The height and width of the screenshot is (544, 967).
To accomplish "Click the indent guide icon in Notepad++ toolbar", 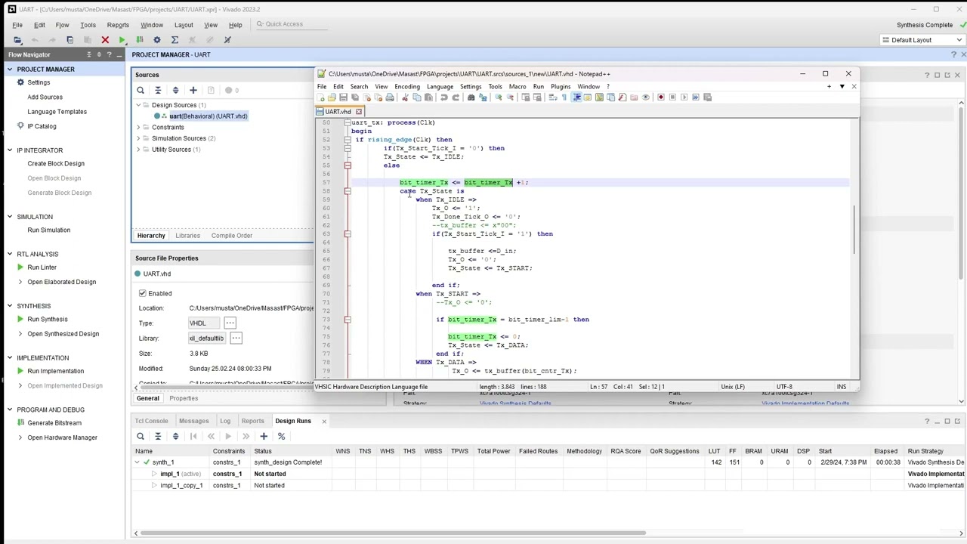I will point(576,97).
